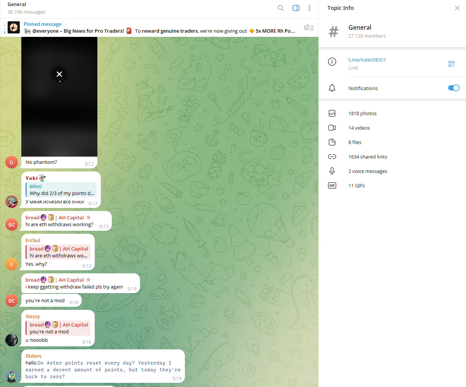Open search in the General chat
Image resolution: width=466 pixels, height=387 pixels.
[x=281, y=8]
